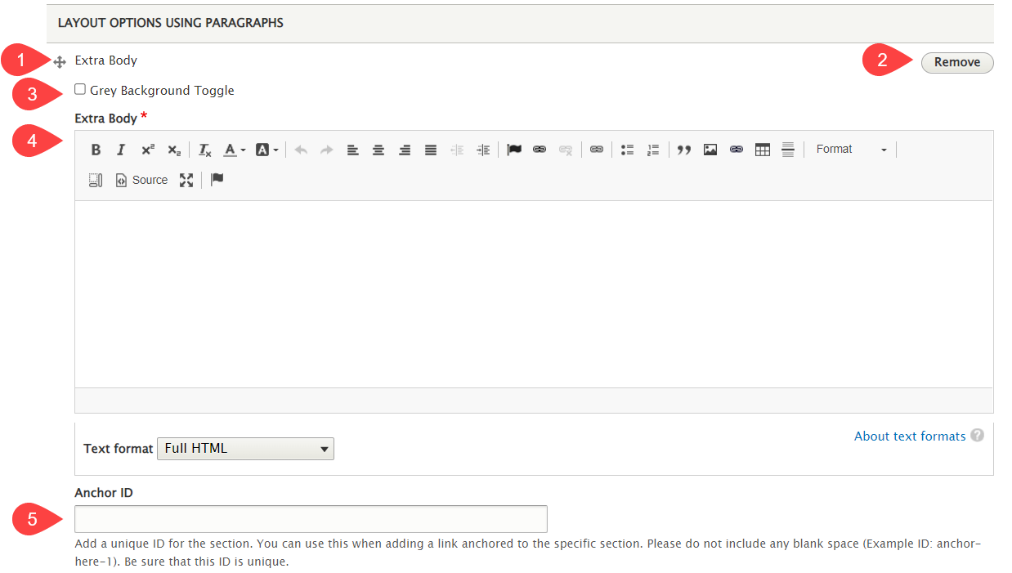Switch to Source view
Screen dimensions: 1012x573
[x=141, y=180]
